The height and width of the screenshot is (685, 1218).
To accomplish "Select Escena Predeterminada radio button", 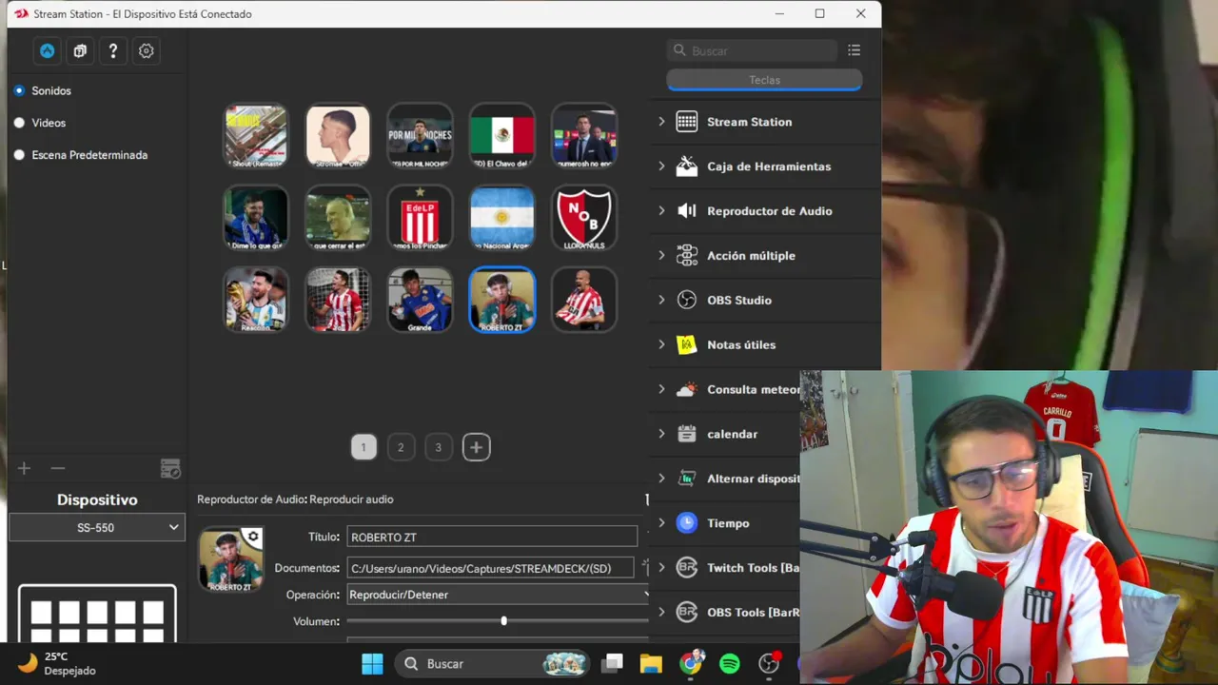I will (19, 155).
